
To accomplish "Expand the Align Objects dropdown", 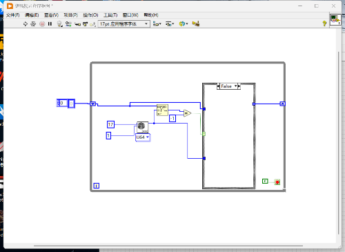I will [157, 24].
